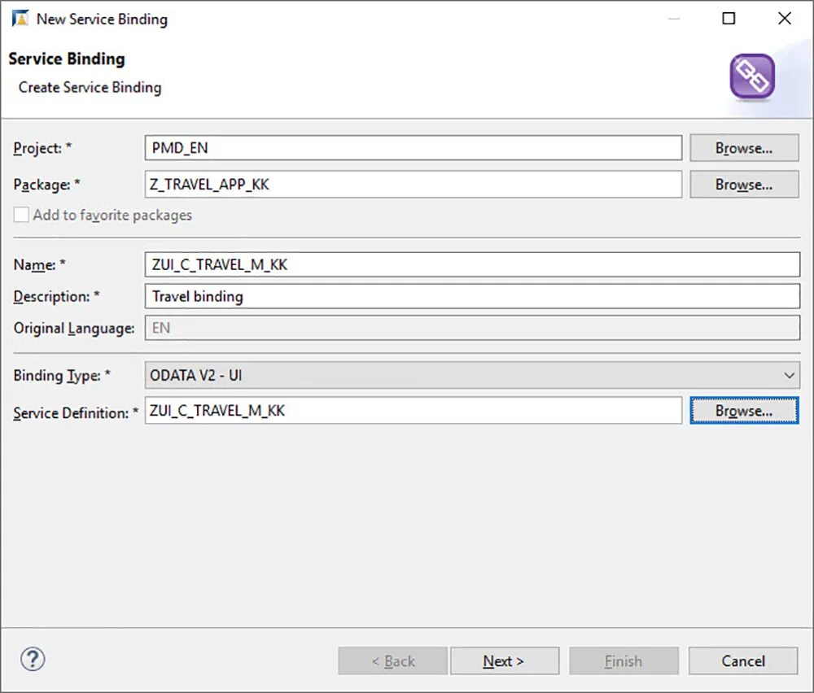This screenshot has height=693, width=814.
Task: Edit the Description field text
Action: click(x=472, y=296)
